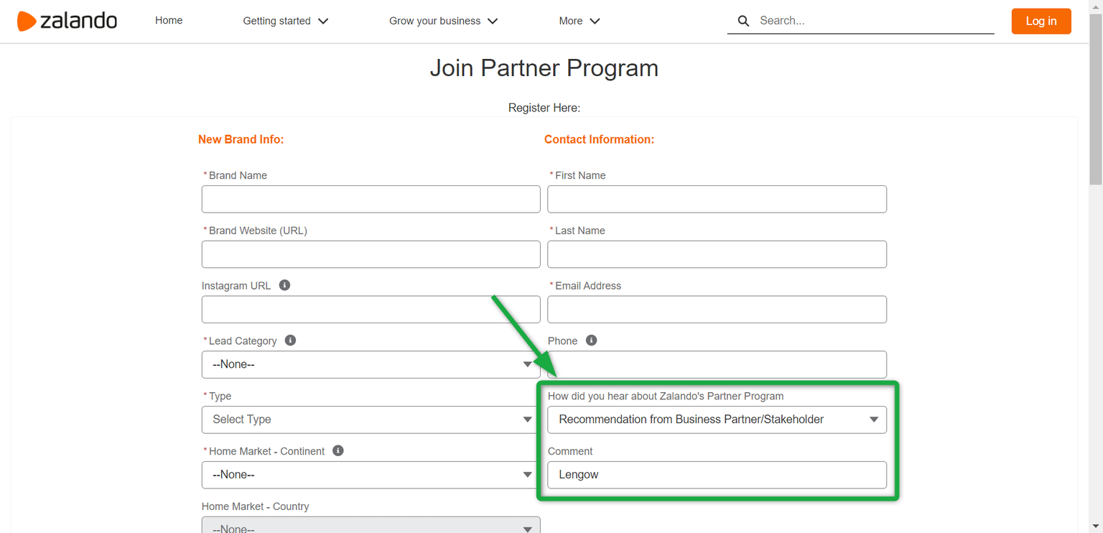1103x533 pixels.
Task: Expand the Home Market - Continent dropdown
Action: coord(371,475)
